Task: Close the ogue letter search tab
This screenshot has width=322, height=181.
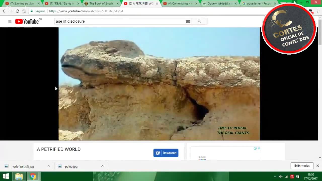Action: 275,4
